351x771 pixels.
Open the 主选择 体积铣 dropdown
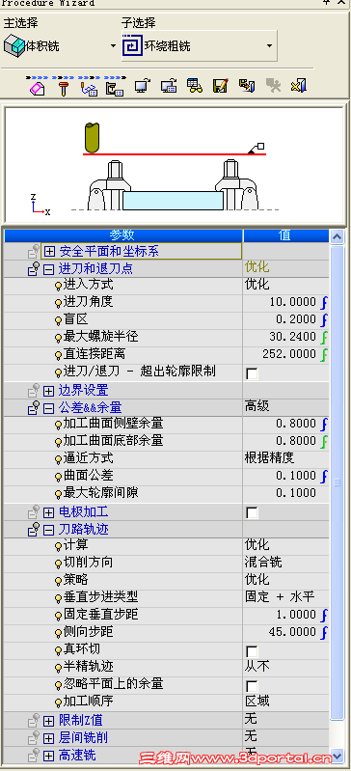(113, 46)
